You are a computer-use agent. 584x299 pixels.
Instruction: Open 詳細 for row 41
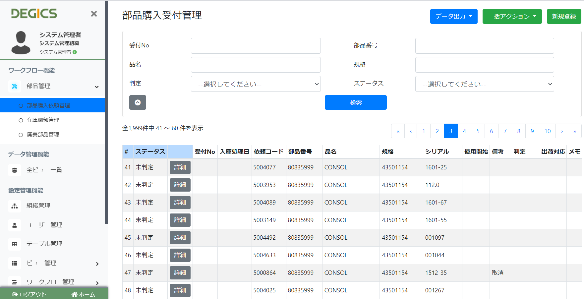[180, 167]
